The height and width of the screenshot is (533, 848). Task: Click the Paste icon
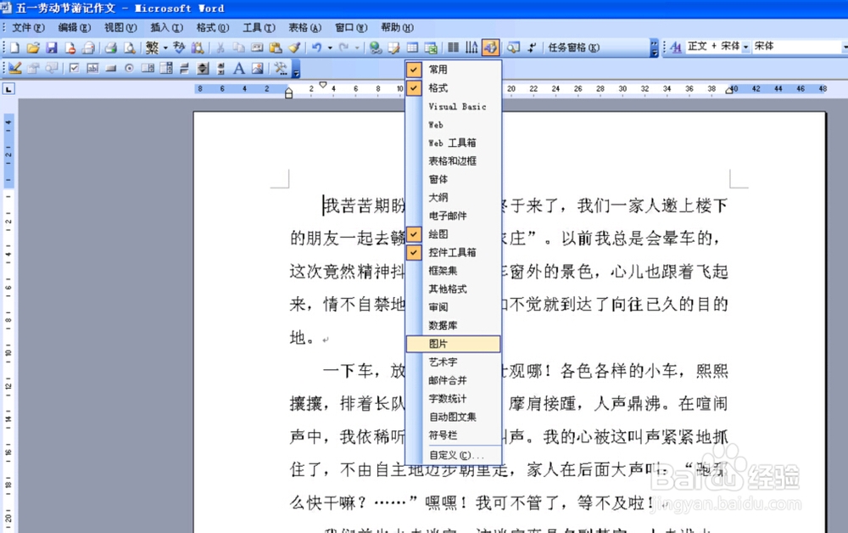point(276,48)
